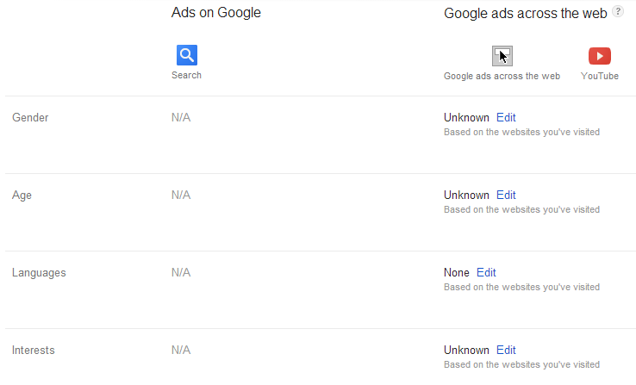Click the "YouTube" text label
This screenshot has width=636, height=385.
(600, 76)
